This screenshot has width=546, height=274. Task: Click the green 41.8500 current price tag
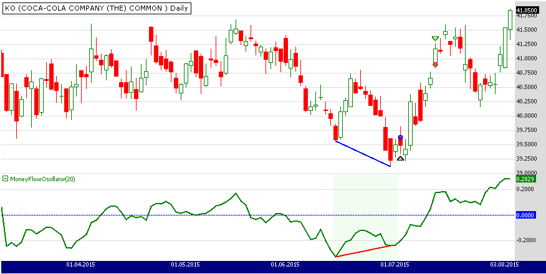(x=527, y=11)
